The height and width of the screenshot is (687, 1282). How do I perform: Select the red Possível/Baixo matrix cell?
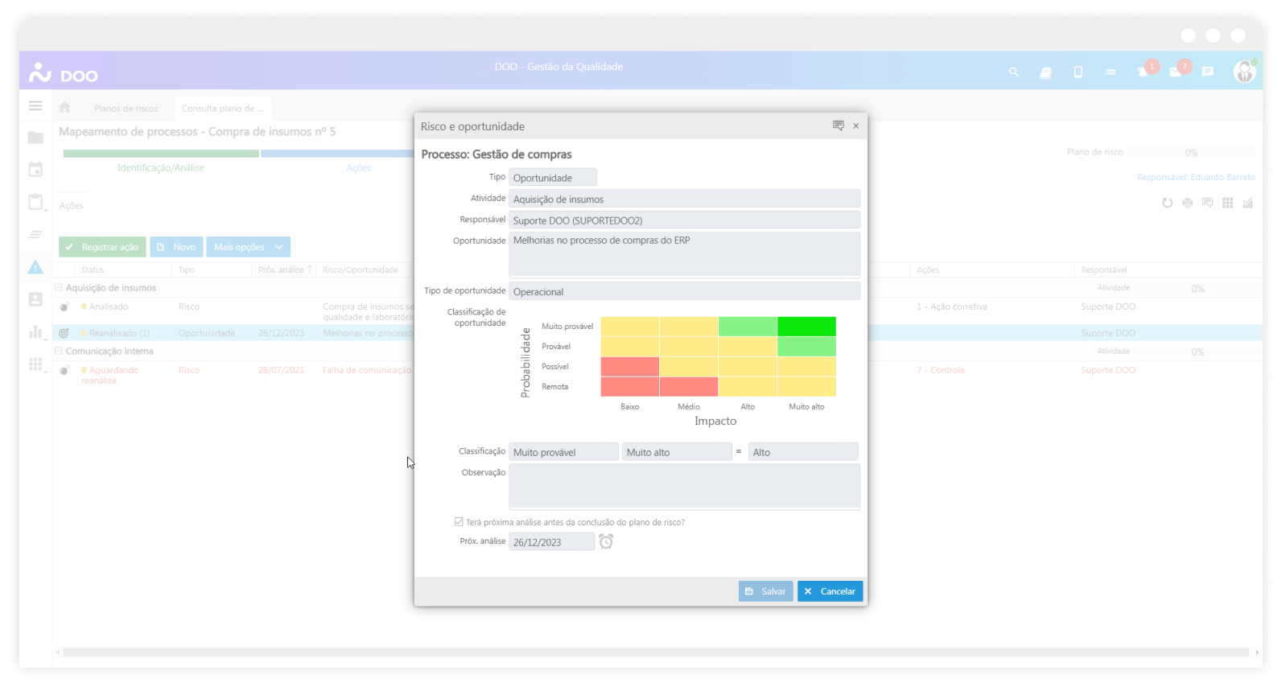pos(630,366)
